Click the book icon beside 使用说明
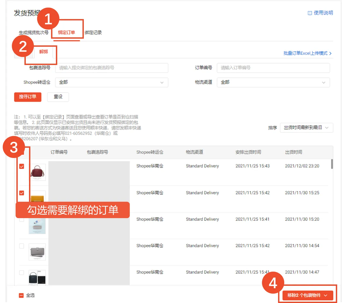This screenshot has width=342, height=303. click(x=309, y=13)
